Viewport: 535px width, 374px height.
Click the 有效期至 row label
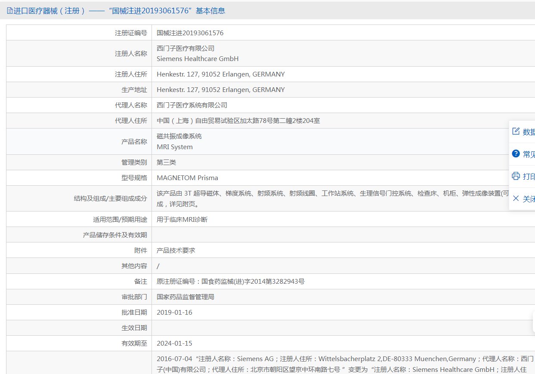pyautogui.click(x=134, y=343)
